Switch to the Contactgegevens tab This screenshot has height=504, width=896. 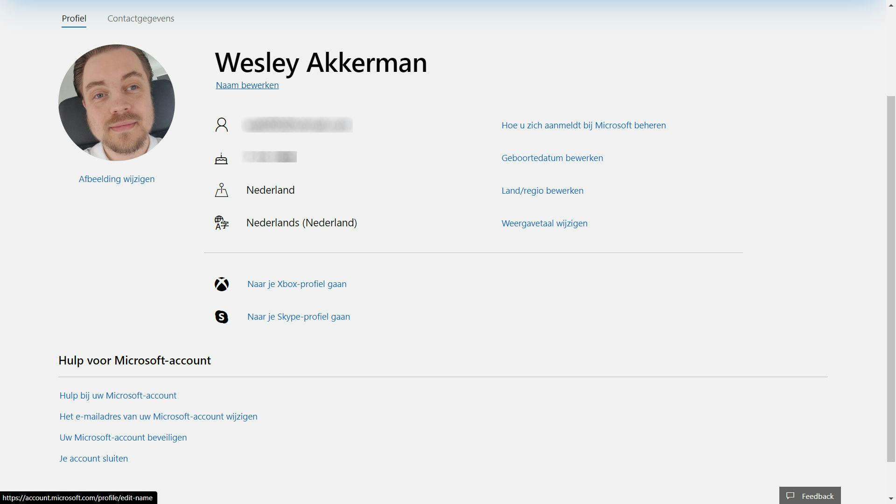(x=140, y=19)
